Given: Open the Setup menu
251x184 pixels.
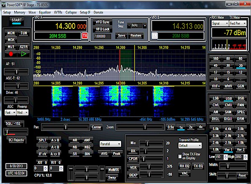Looking at the screenshot, I should [7, 13].
